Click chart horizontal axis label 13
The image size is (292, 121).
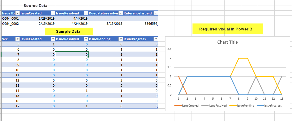[x=282, y=99]
